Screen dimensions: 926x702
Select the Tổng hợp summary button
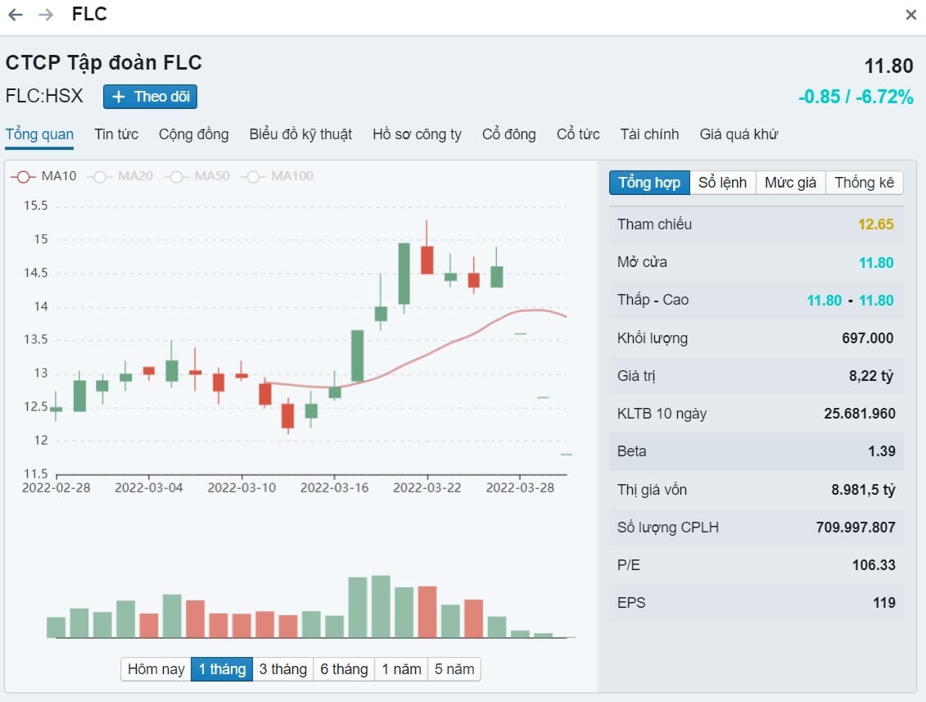point(649,183)
